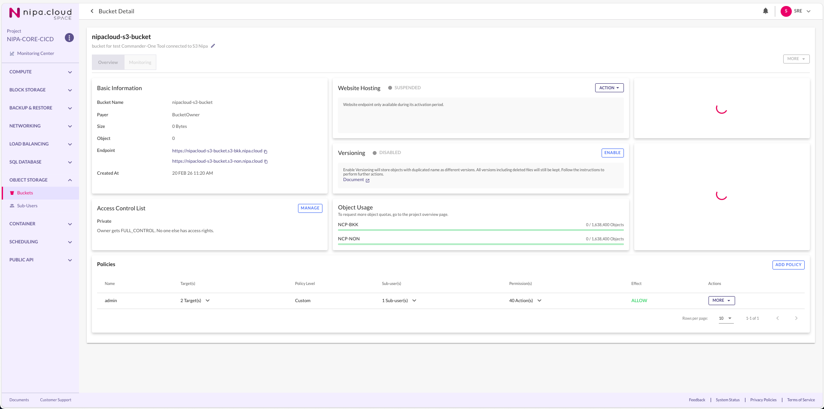
Task: Open the Monitoring Center
Action: click(x=35, y=54)
